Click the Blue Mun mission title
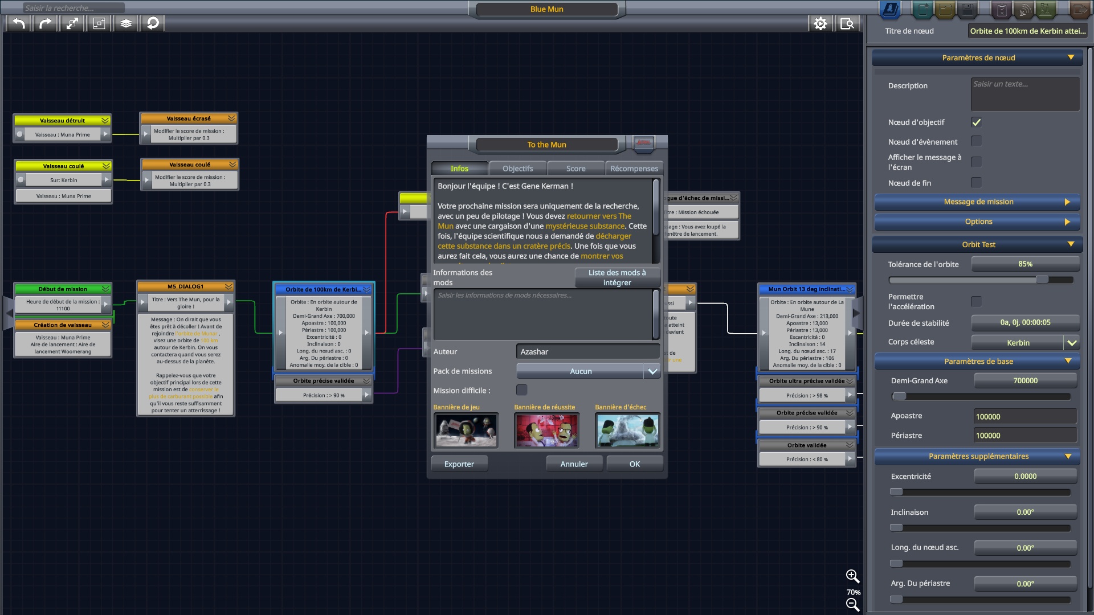 (546, 9)
